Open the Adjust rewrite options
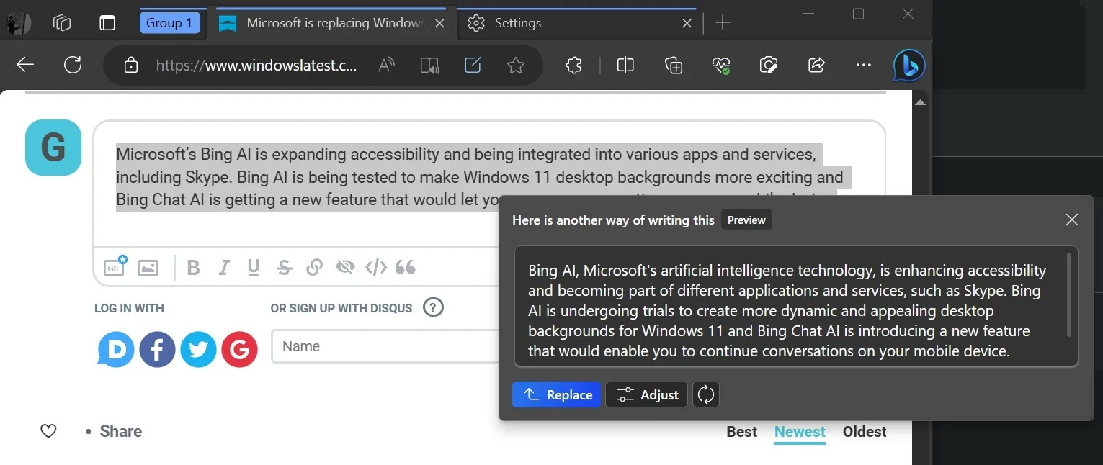This screenshot has width=1103, height=465. [x=647, y=394]
